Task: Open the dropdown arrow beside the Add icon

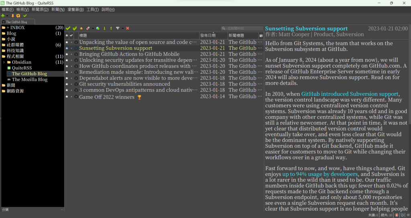Action: pos(7,16)
